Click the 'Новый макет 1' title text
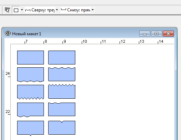The image size is (181, 140). coord(27,34)
